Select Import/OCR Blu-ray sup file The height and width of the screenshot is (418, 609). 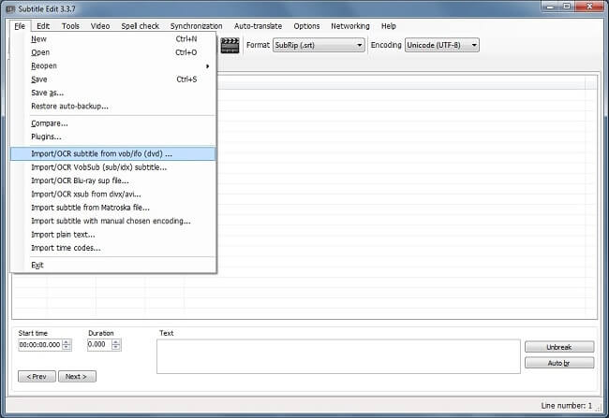click(80, 180)
